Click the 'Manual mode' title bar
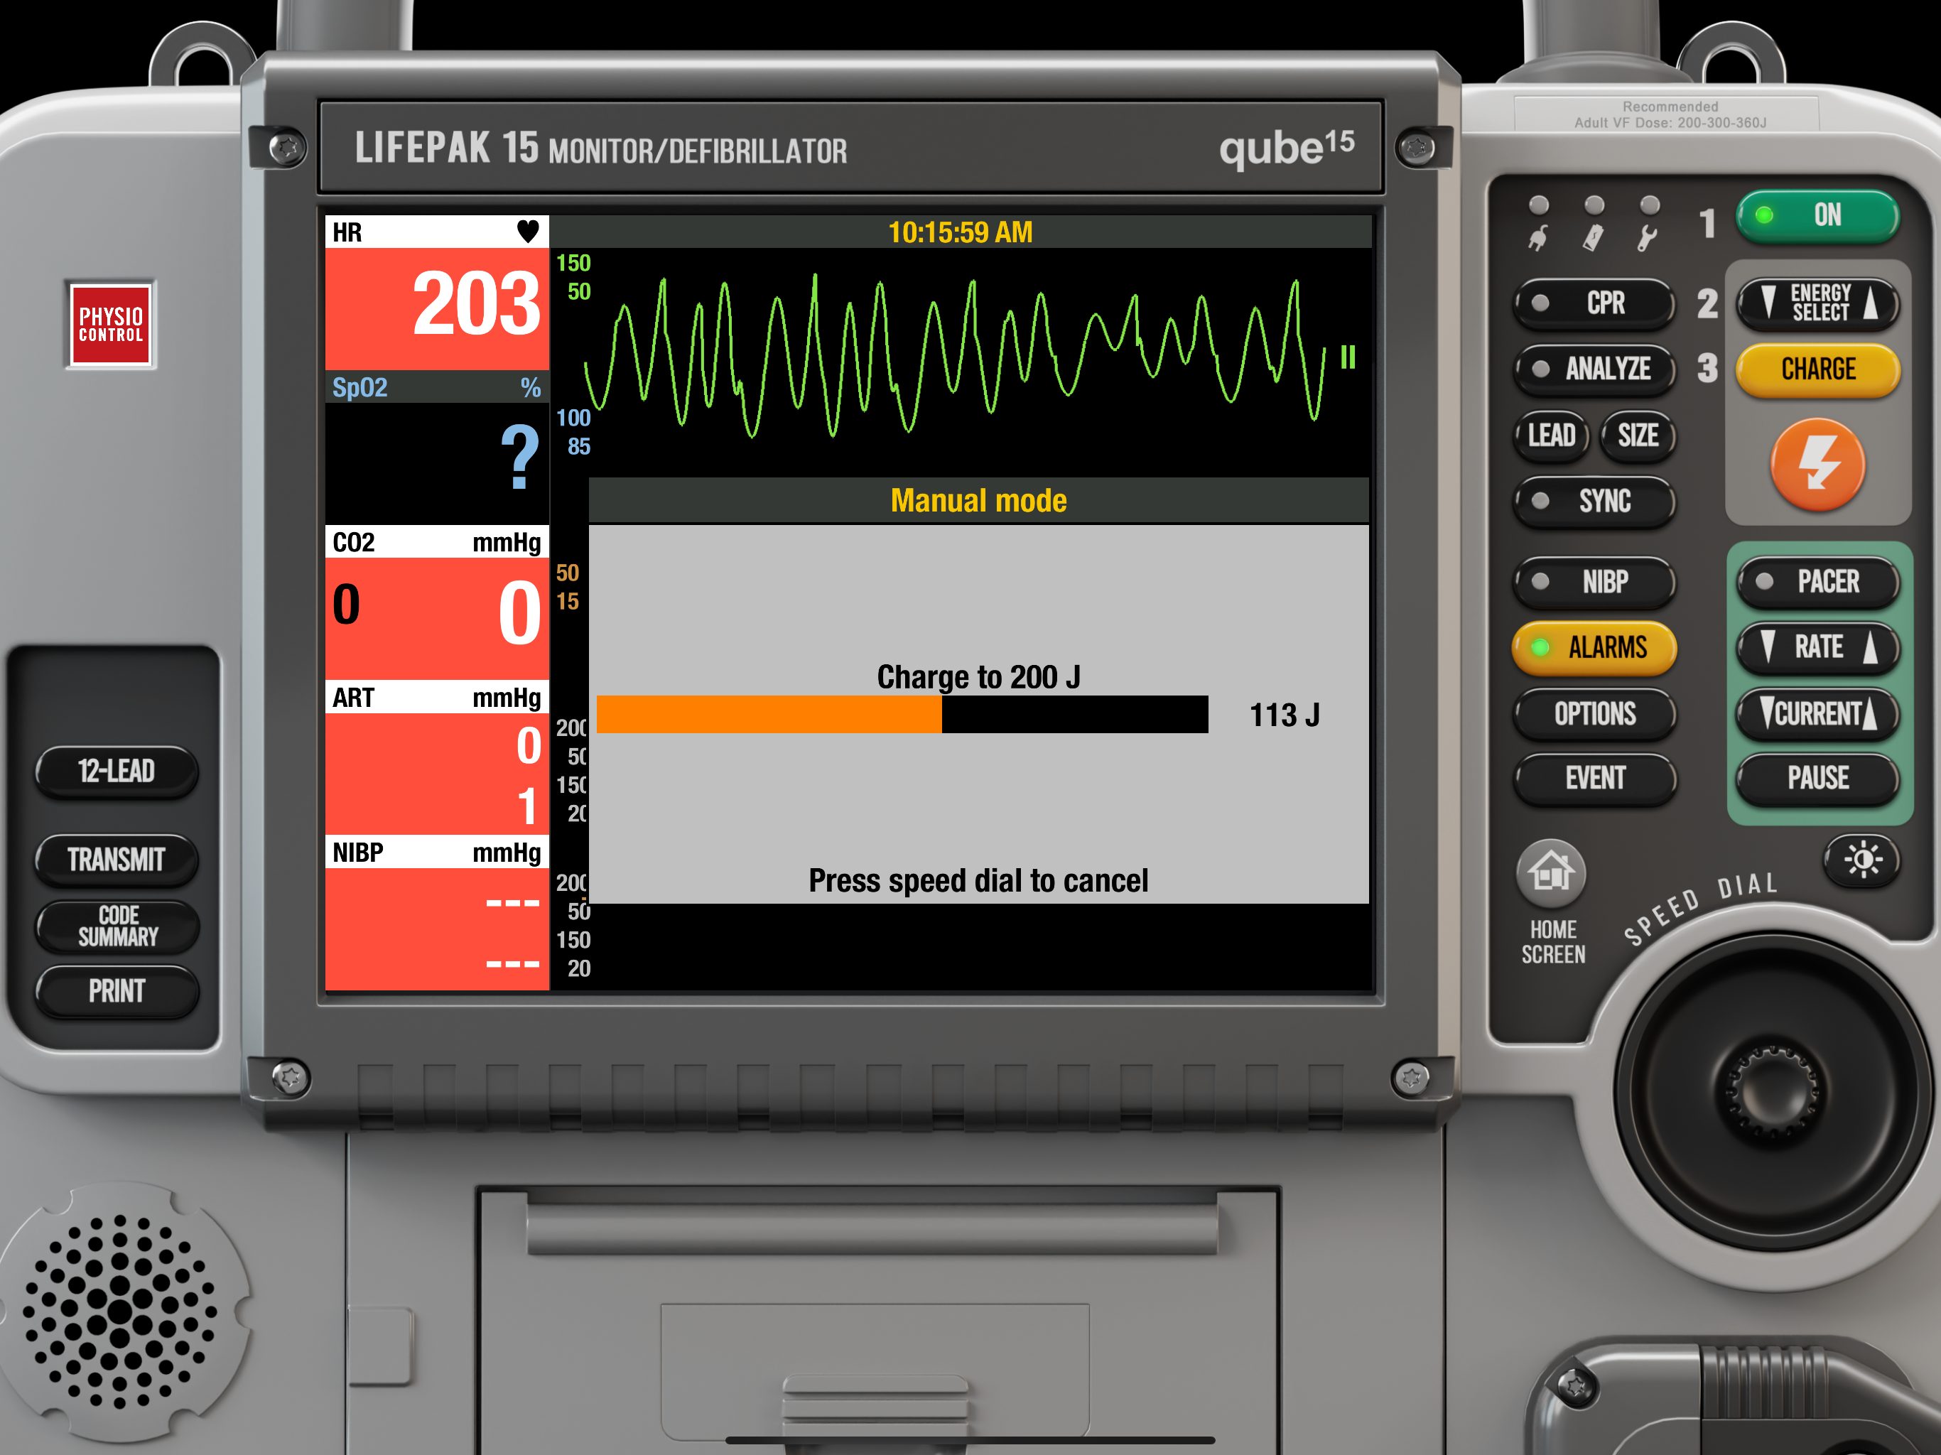Screen dimensions: 1941x1455 tap(978, 500)
